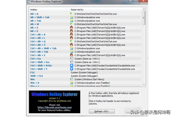The width and height of the screenshot is (174, 118).
Task: Open the http://hkcmdr.anyMania.com link
Action: (x=55, y=107)
